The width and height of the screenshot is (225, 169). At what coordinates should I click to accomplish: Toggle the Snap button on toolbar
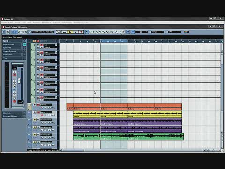pos(133,32)
